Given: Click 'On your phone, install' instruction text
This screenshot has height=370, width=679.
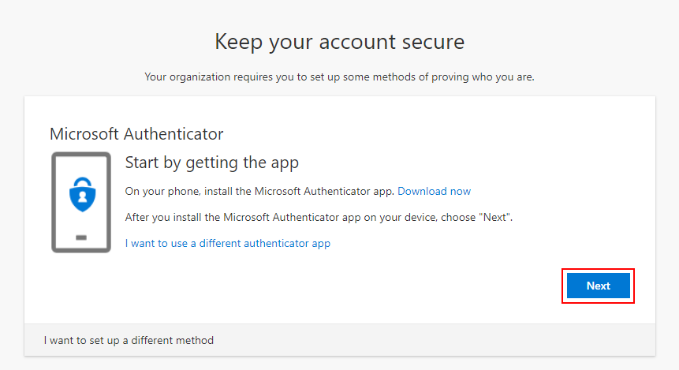Looking at the screenshot, I should coord(259,191).
